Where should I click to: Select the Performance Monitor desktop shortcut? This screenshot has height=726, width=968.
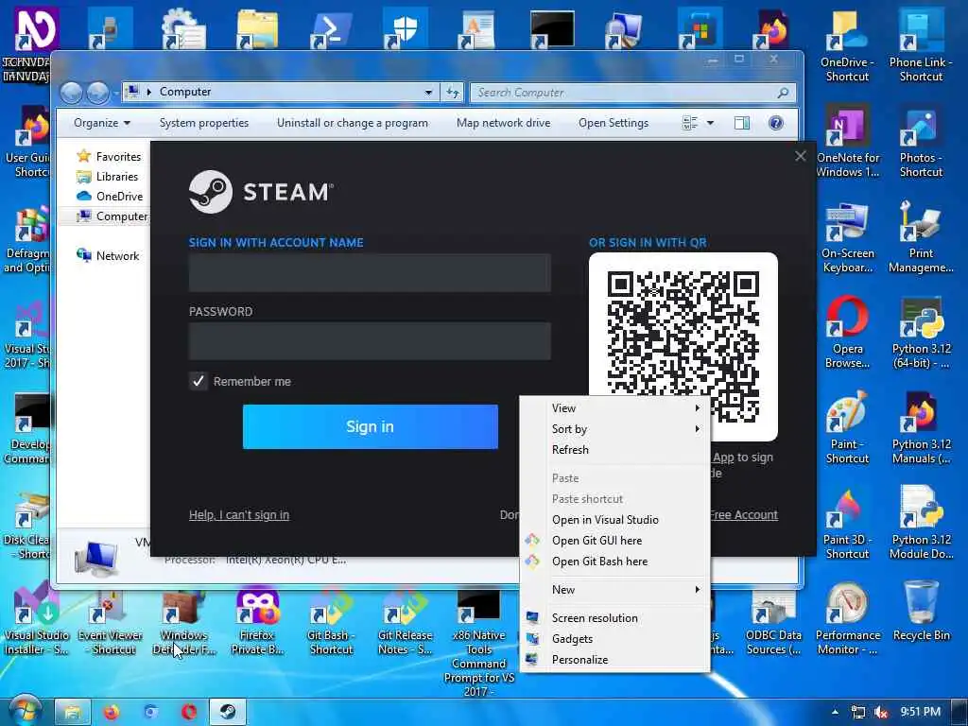848,618
